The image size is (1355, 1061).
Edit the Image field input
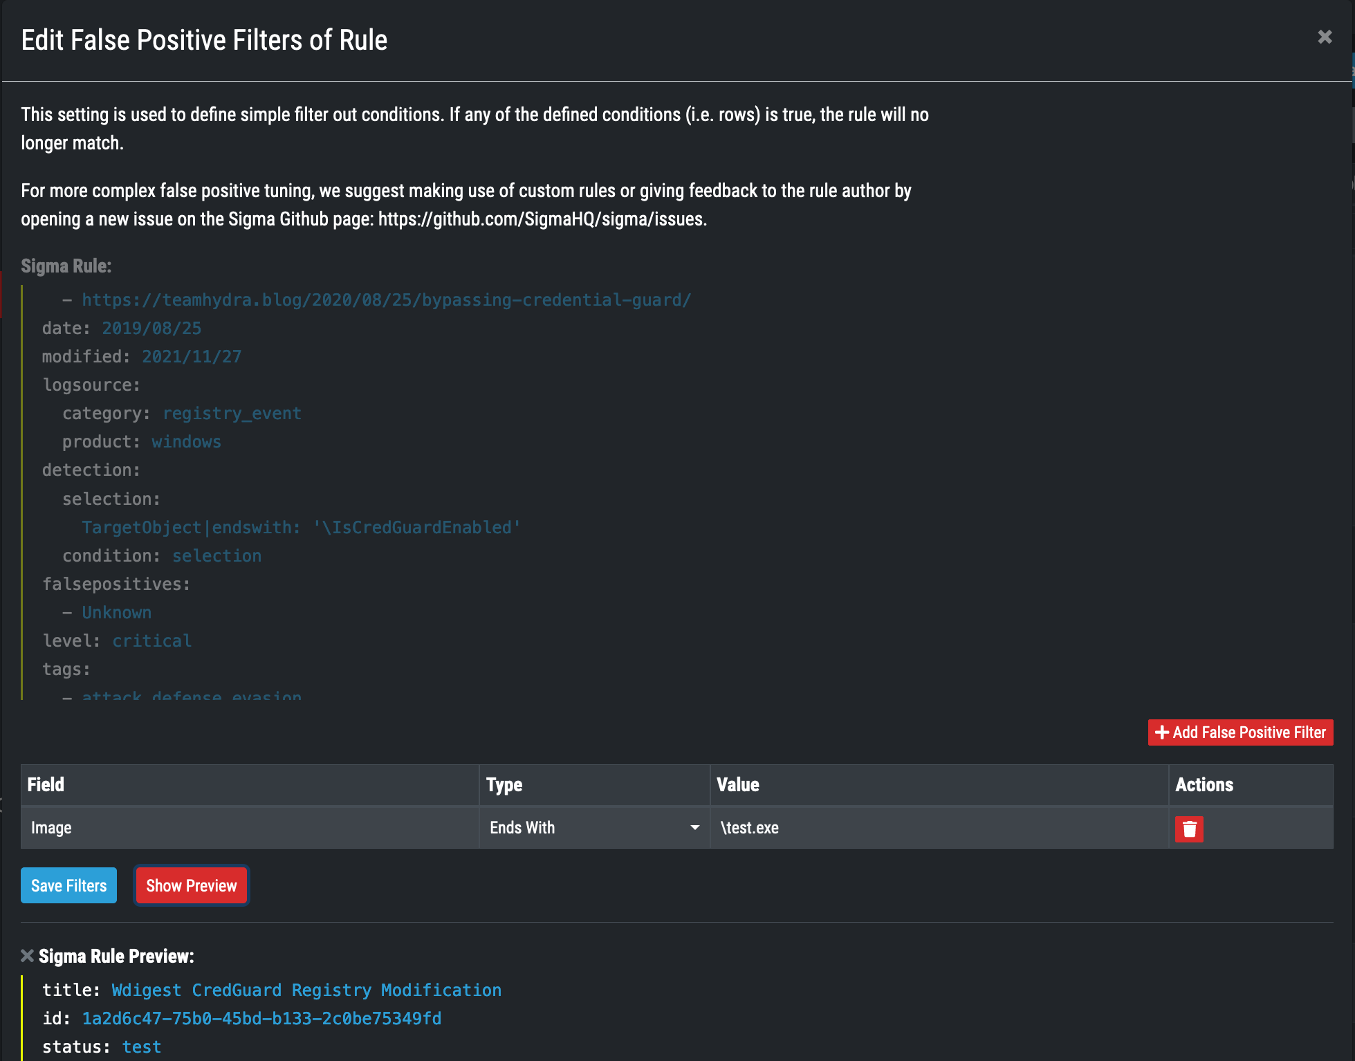(x=249, y=828)
